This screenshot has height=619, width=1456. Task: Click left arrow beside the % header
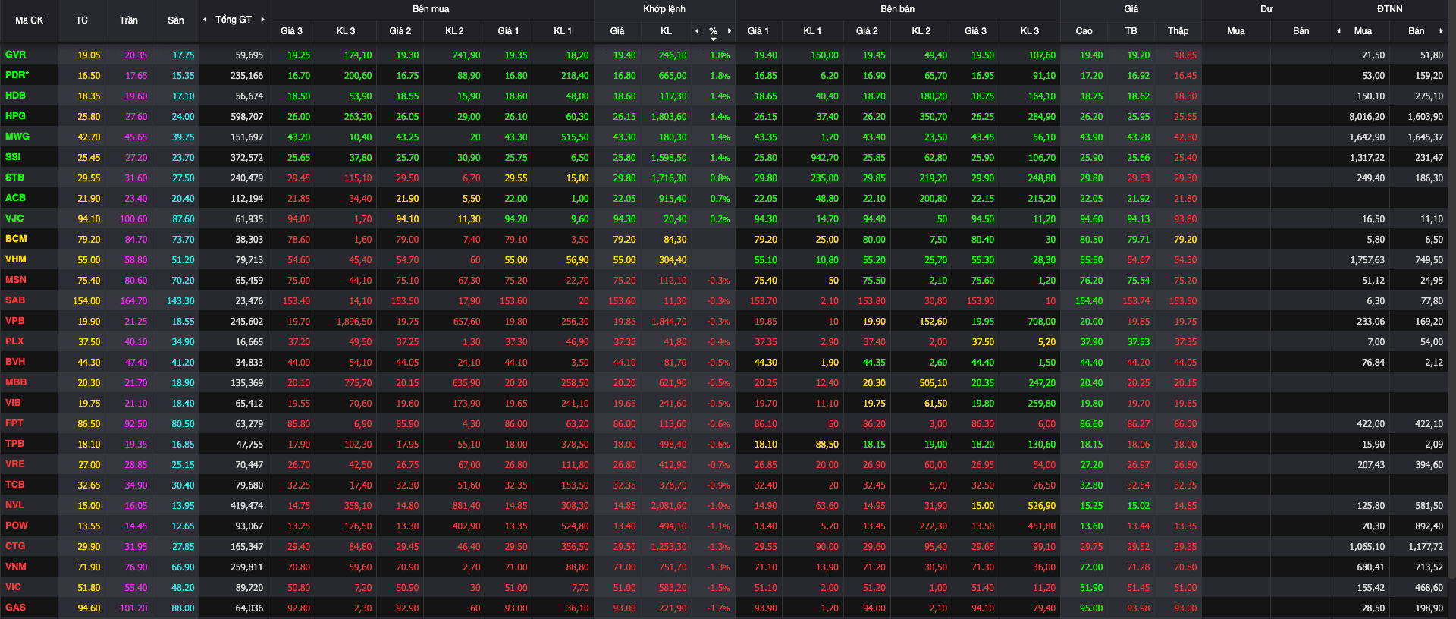point(697,31)
